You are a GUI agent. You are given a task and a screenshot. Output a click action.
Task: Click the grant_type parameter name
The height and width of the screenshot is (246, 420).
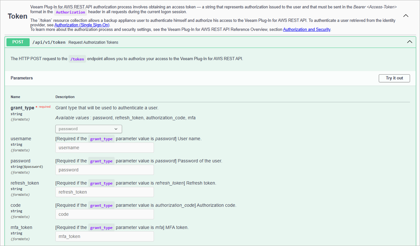tap(22, 108)
